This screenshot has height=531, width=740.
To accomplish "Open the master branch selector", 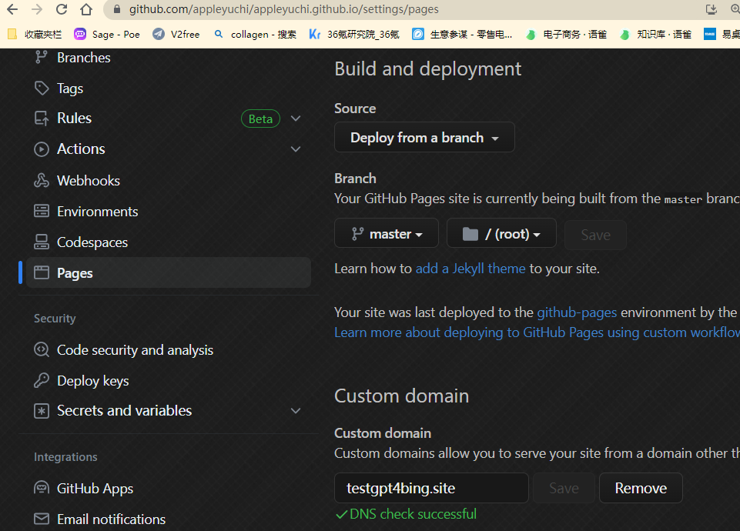I will (386, 232).
